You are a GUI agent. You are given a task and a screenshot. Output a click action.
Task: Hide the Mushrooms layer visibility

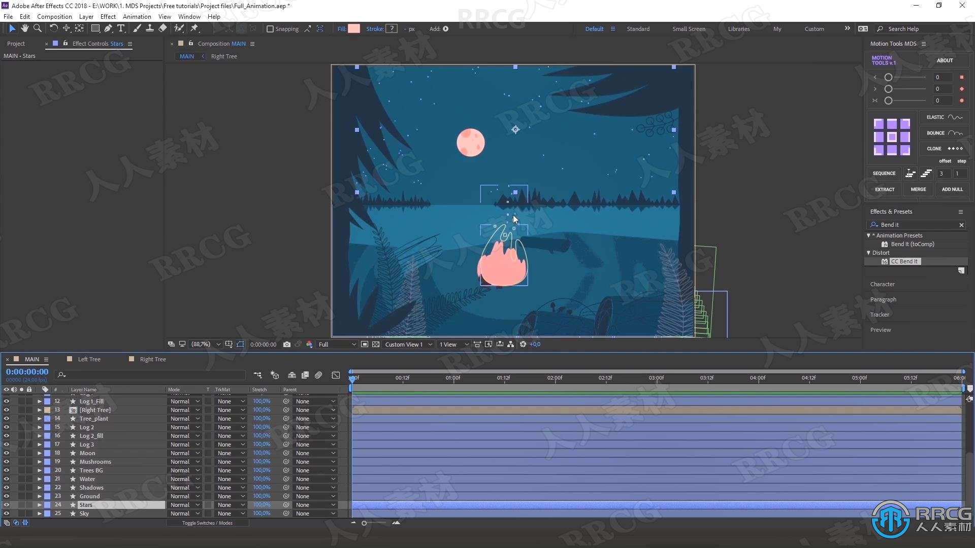coord(6,462)
